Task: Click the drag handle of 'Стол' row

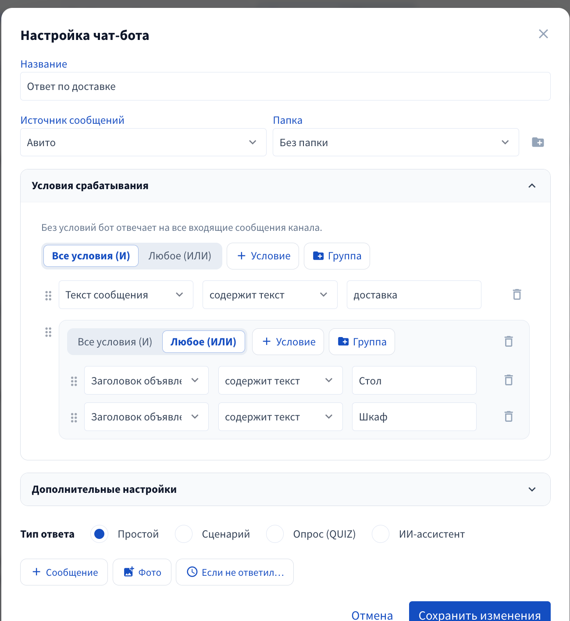Action: (74, 381)
